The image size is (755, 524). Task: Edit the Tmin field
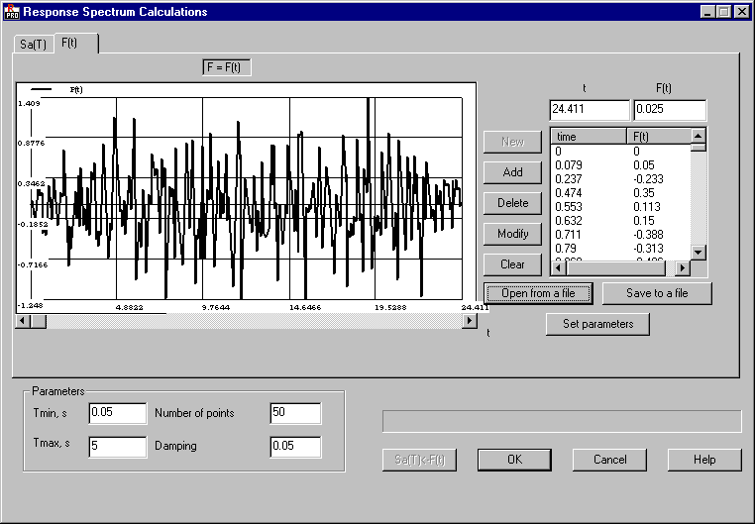tap(118, 413)
